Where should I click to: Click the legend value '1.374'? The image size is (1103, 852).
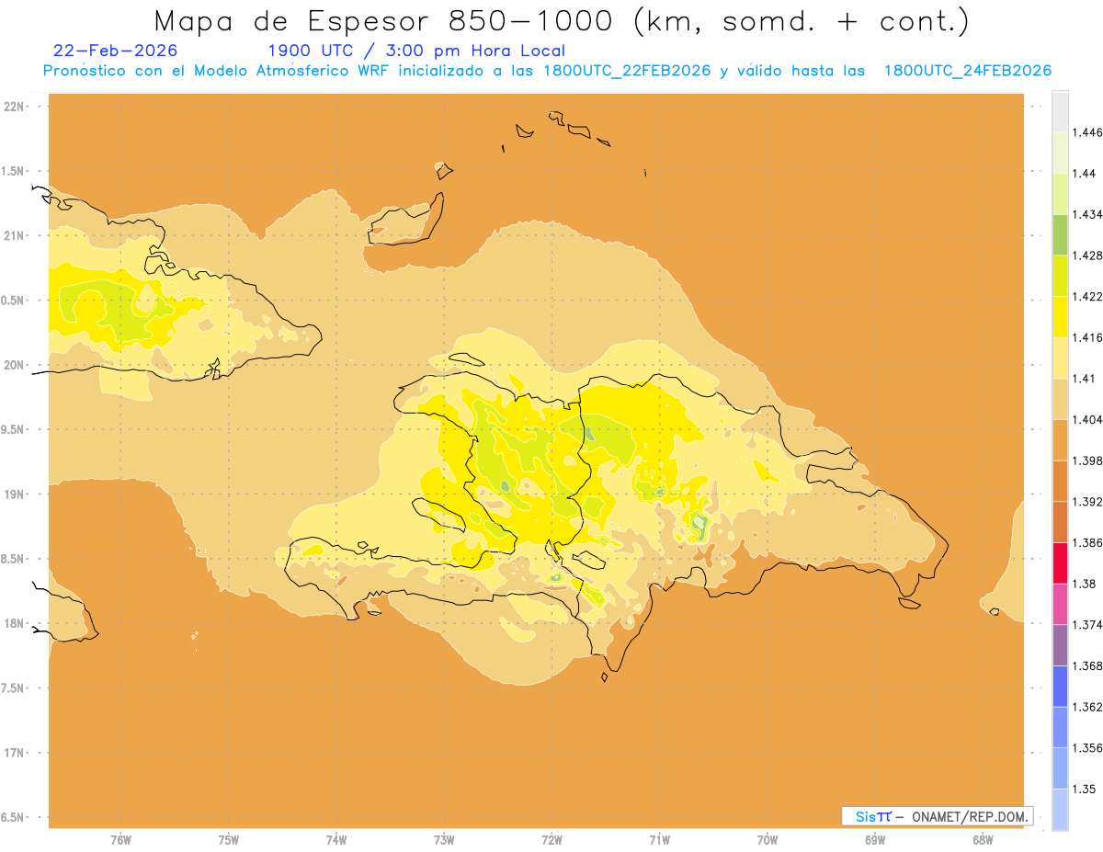pos(1087,625)
